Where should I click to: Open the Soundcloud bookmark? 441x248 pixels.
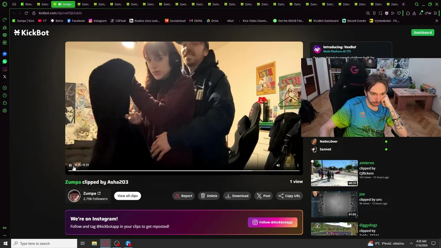click(x=175, y=21)
